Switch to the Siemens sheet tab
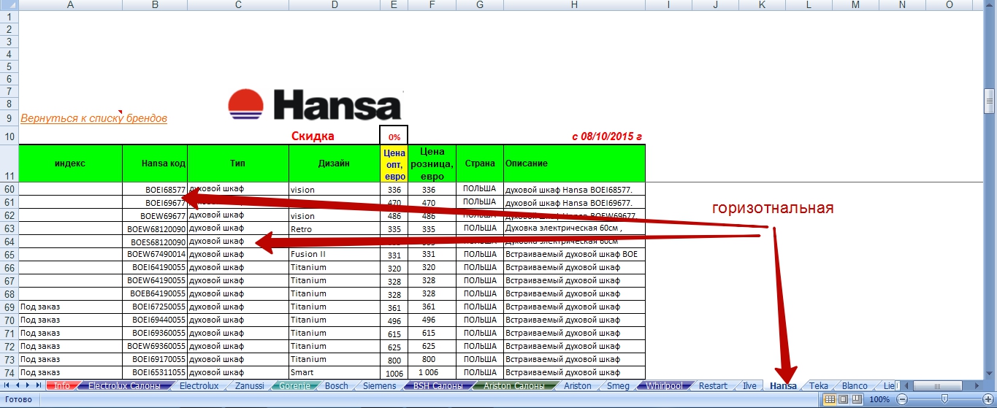997x408 pixels. click(x=379, y=385)
